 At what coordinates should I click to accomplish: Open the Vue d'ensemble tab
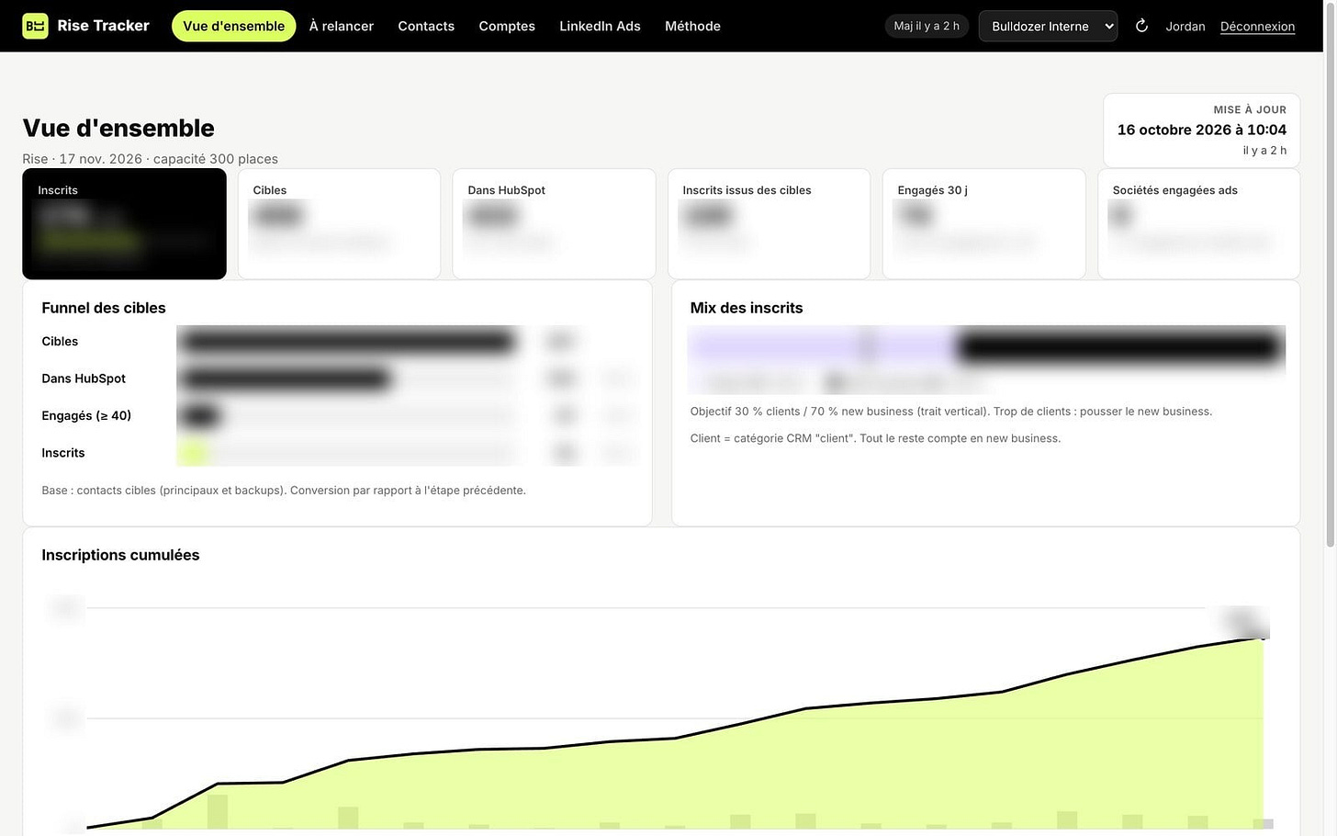tap(233, 26)
